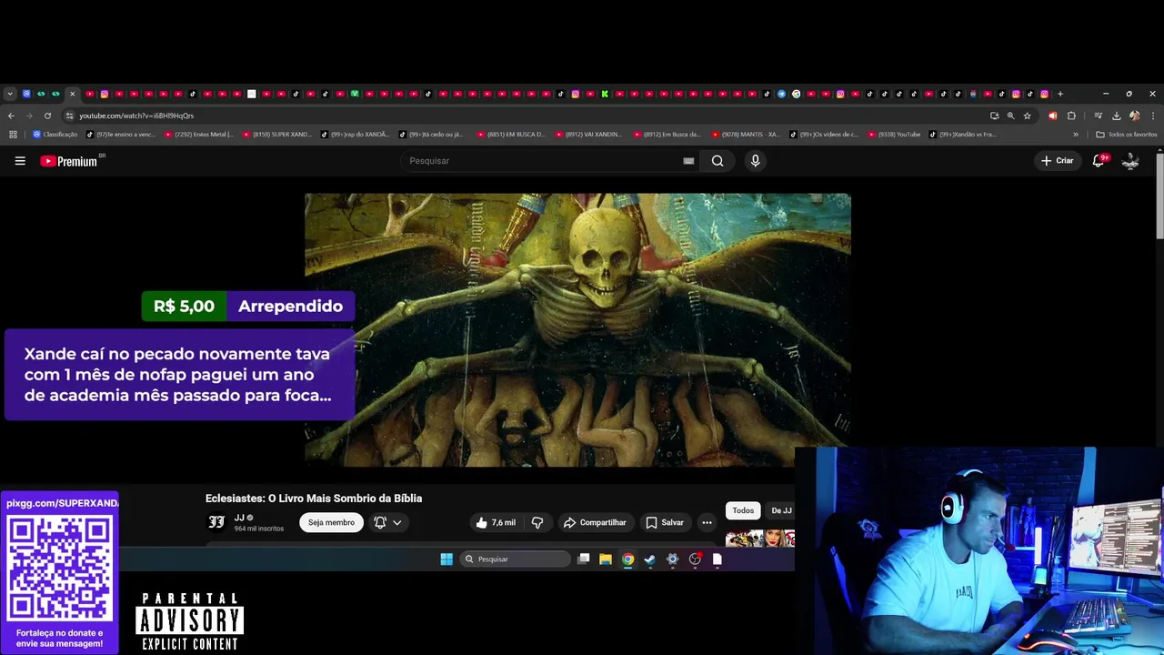Screen dimensions: 1164x655
Task: Open Chrome three-dot menu
Action: coord(1153,116)
